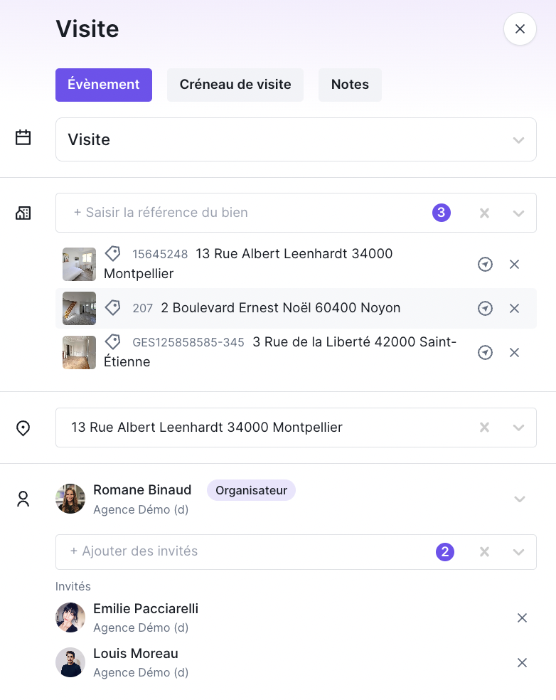556x700 pixels.
Task: Click Louis Moreau's avatar
Action: click(x=70, y=662)
